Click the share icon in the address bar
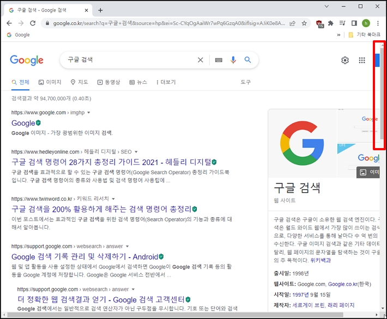Screen dimensions: 387x319 293,23
